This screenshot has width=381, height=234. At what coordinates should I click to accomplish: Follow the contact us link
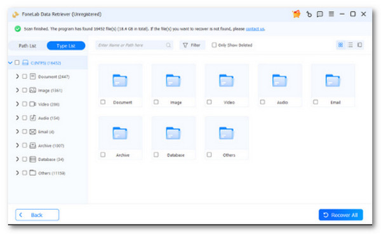(255, 29)
